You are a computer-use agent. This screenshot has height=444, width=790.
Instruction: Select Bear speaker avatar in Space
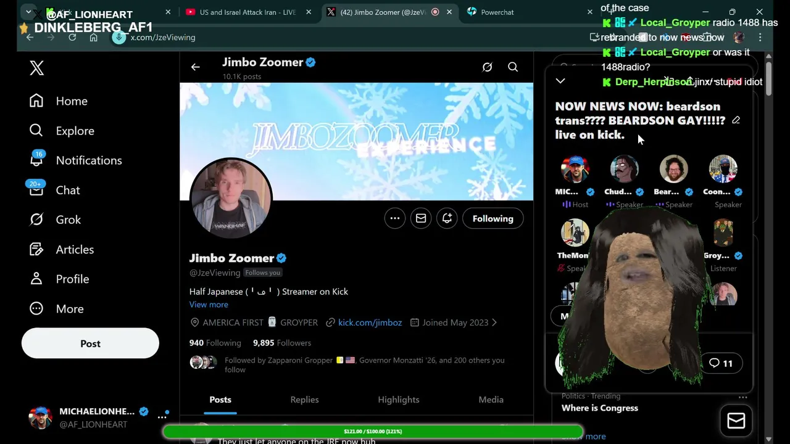[x=673, y=170]
